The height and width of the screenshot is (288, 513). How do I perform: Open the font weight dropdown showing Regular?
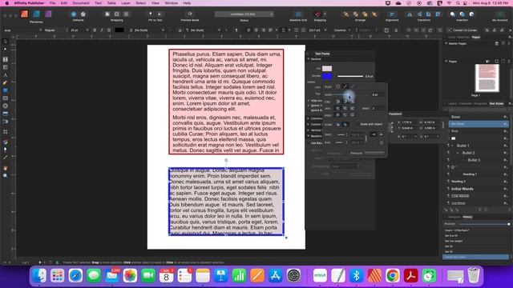[55, 30]
